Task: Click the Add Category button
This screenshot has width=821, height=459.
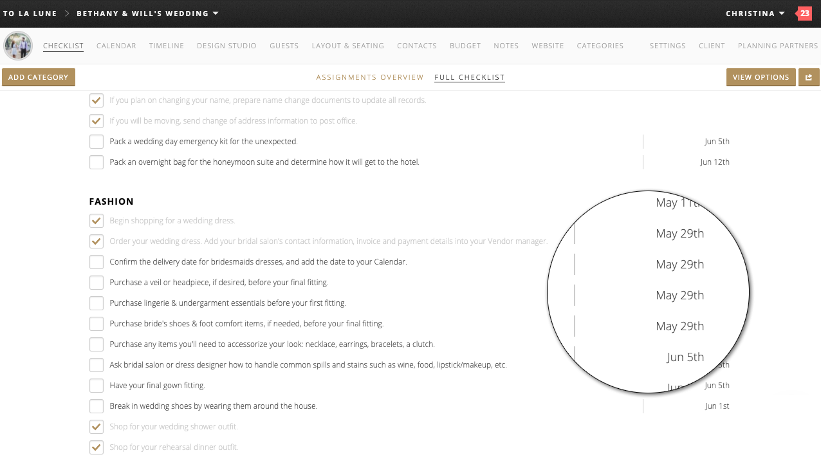Action: 39,77
